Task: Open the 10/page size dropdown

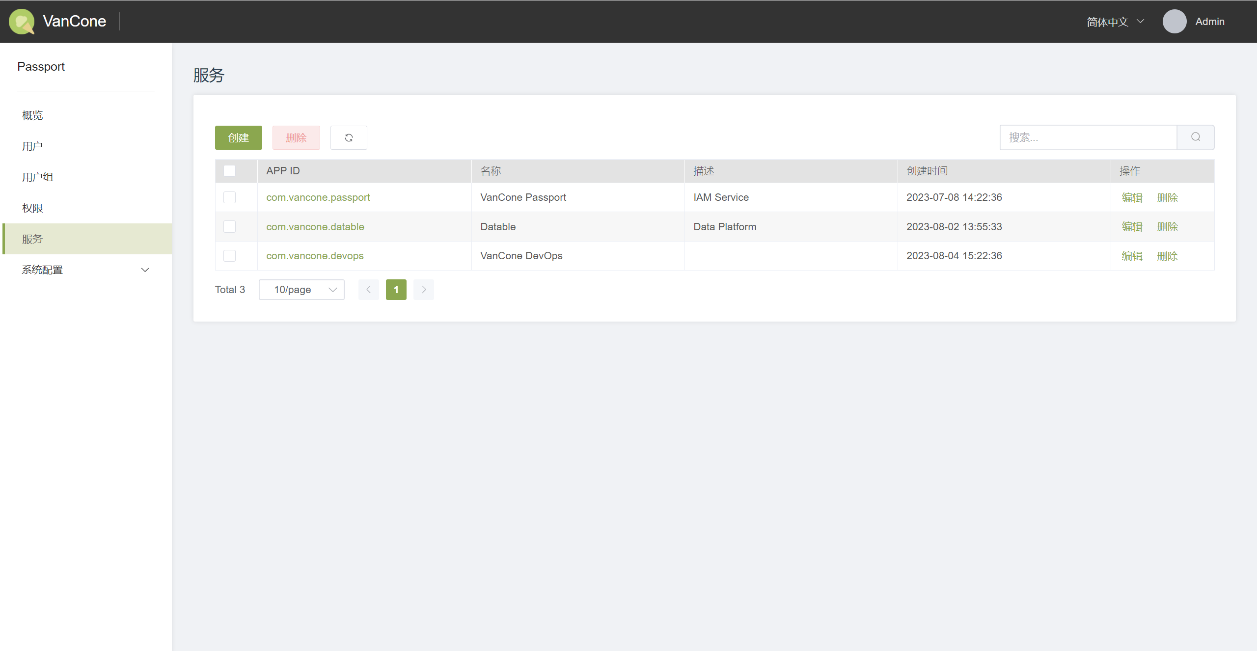Action: click(x=301, y=290)
